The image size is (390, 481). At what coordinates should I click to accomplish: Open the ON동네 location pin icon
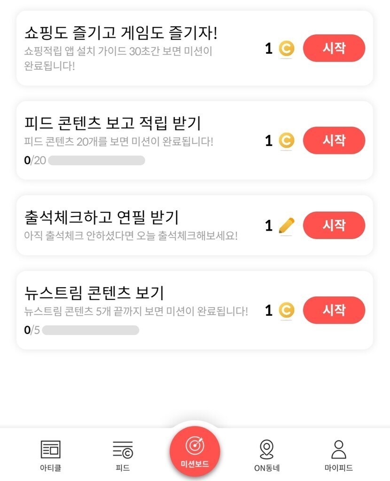[x=266, y=449]
